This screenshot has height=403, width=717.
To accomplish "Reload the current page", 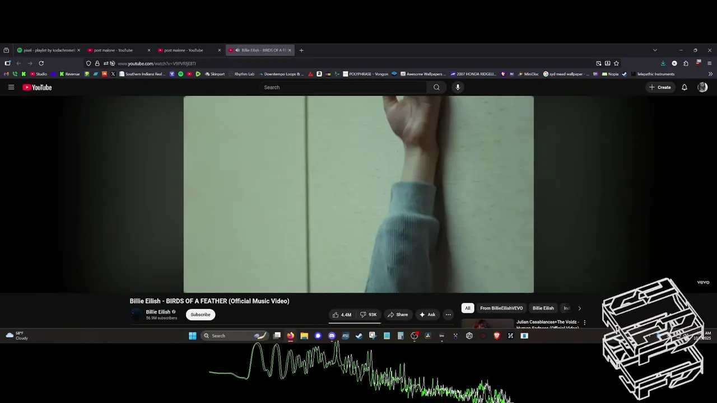I will (x=41, y=63).
